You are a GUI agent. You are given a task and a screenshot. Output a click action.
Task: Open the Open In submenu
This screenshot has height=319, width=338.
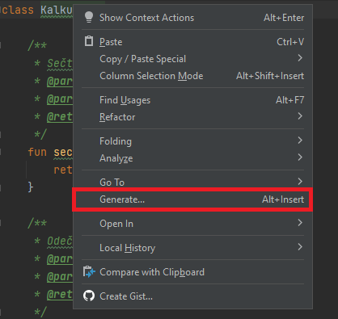pyautogui.click(x=193, y=224)
